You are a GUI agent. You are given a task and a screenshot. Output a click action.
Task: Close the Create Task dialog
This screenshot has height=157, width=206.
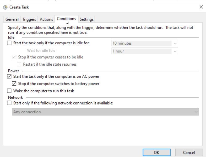[x=201, y=7]
